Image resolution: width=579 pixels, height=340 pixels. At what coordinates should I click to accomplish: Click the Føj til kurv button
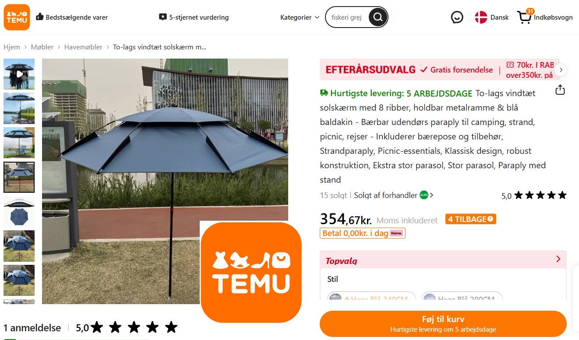point(443,324)
